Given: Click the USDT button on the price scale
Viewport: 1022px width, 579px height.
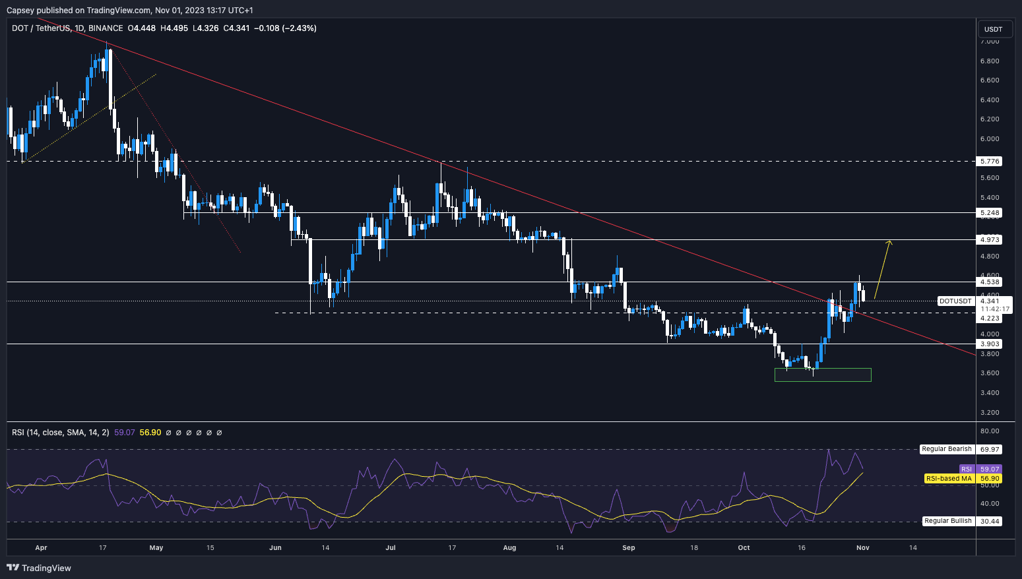Looking at the screenshot, I should 994,28.
